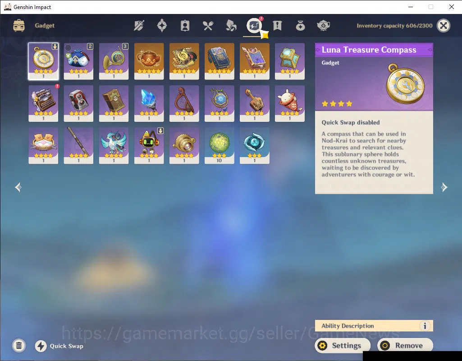
Task: Select the red Kamera gadget
Action: coord(78,103)
